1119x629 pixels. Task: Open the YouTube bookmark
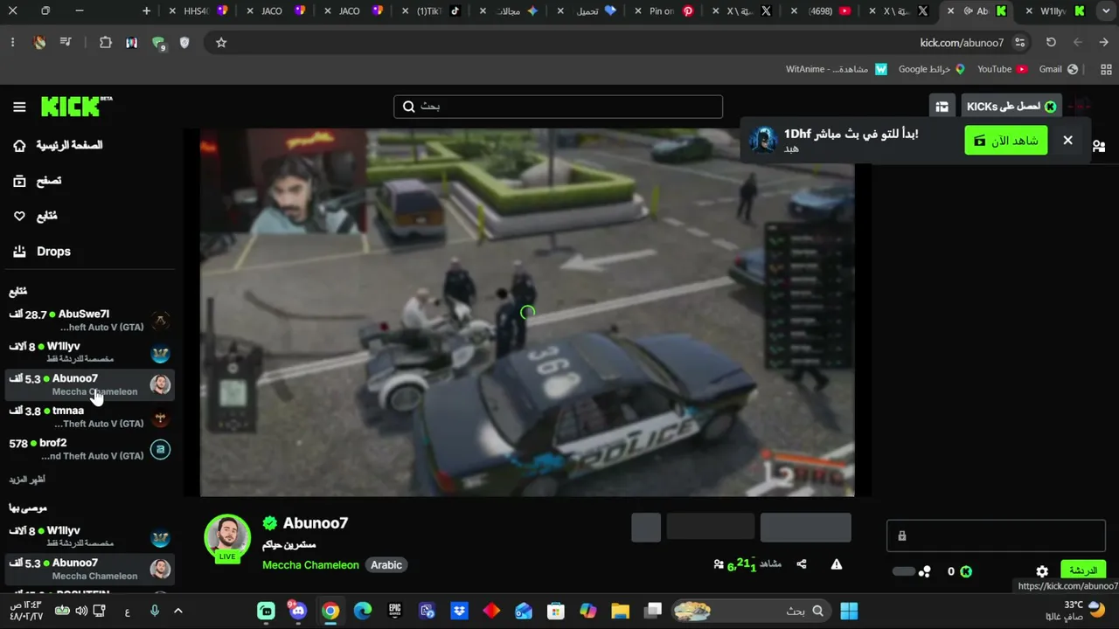(x=1002, y=69)
